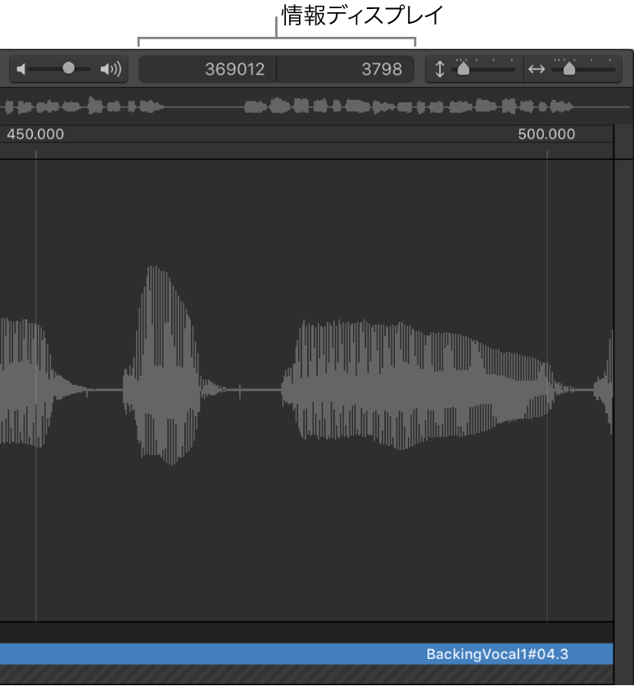634x686 pixels.
Task: Click the waveform overview strip
Action: click(315, 106)
